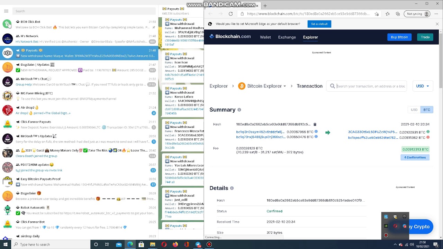443x249 pixels.
Task: Click the Blockchain.com logo
Action: point(230,37)
